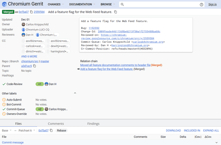Open bug 1152592 link

pos(94,28)
